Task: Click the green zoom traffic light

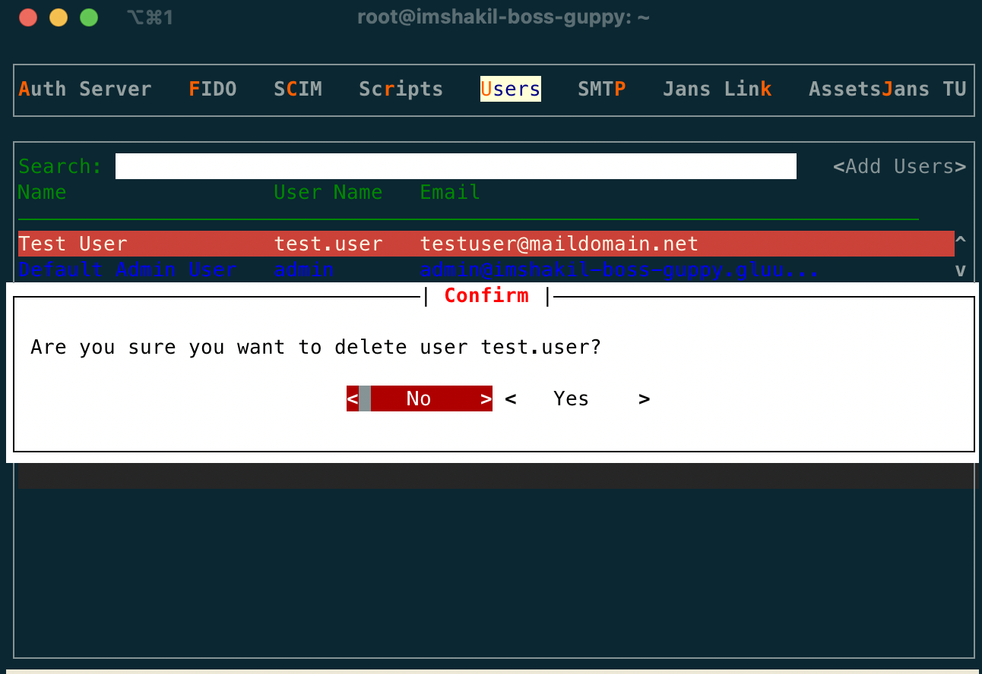Action: 89,17
